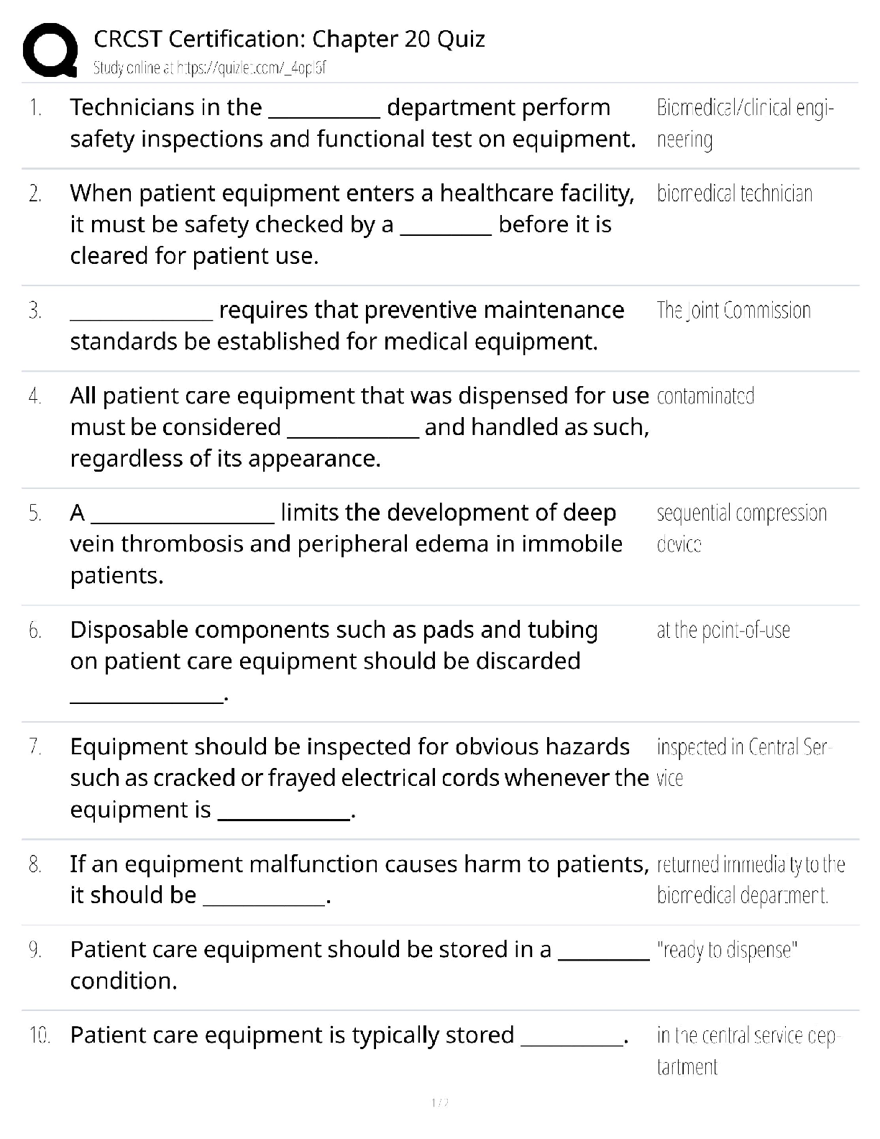Click the answer Biomedical/clinical engineering
The image size is (880, 1139).
(745, 123)
